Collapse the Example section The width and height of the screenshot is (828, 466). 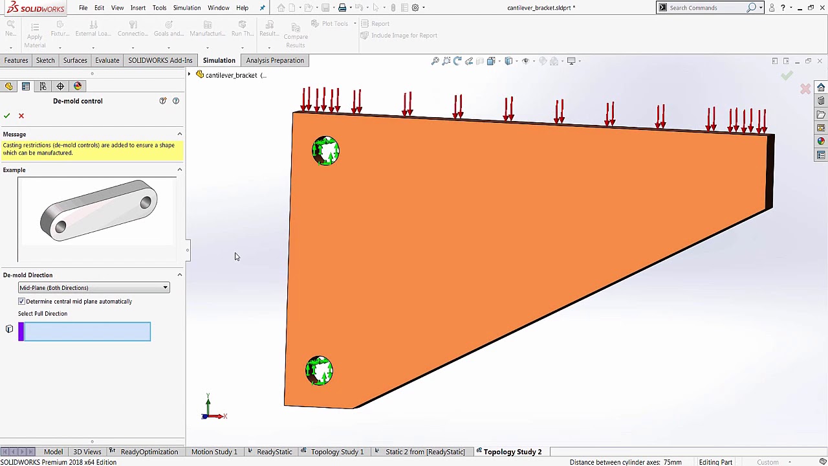(x=180, y=170)
